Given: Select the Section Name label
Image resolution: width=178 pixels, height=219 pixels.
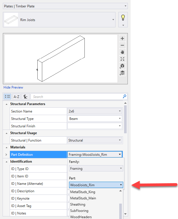Looking at the screenshot, I should [x=22, y=111].
